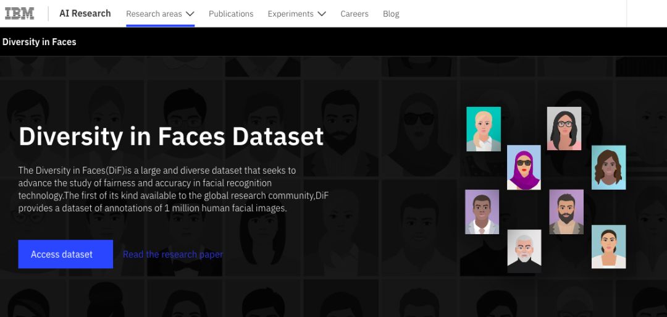Image resolution: width=667 pixels, height=317 pixels.
Task: Select the man in suit avatar
Action: [482, 211]
